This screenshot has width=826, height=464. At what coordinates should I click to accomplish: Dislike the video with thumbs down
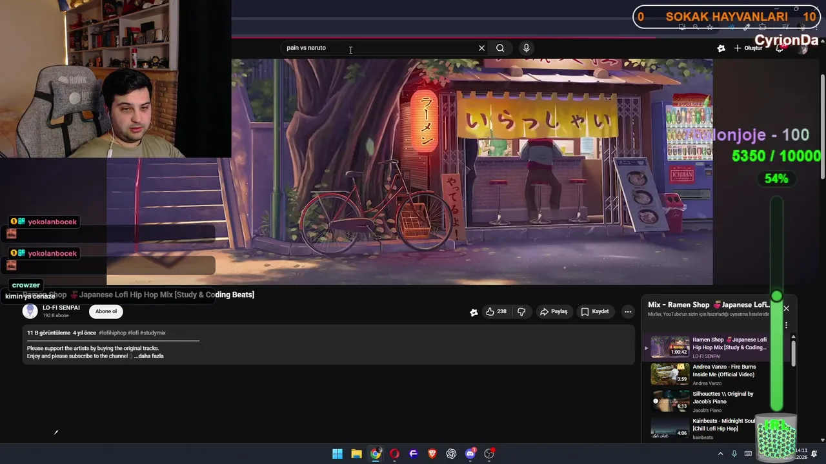[521, 312]
